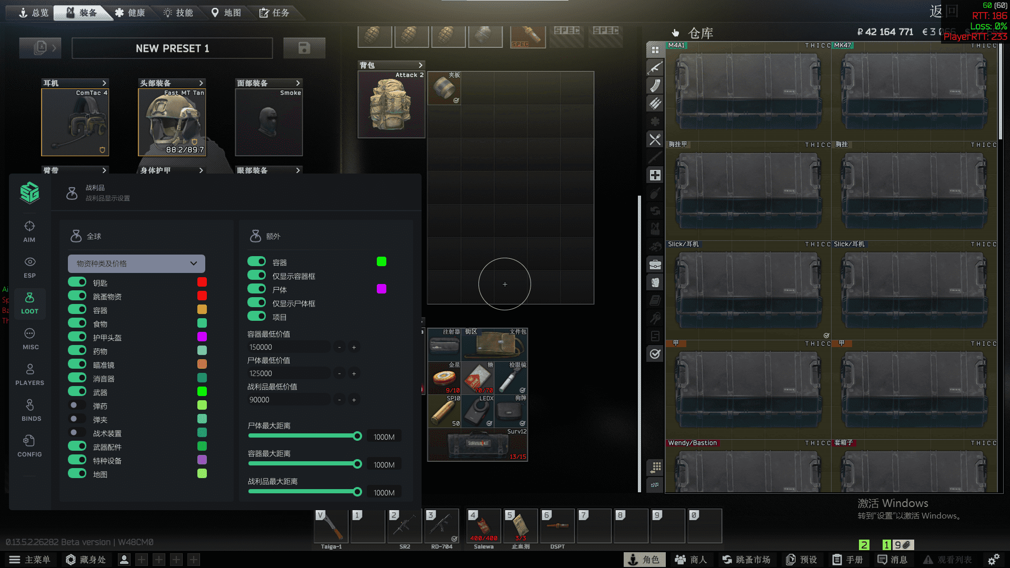
Task: Click the stash medical cross filter icon
Action: coord(655,175)
